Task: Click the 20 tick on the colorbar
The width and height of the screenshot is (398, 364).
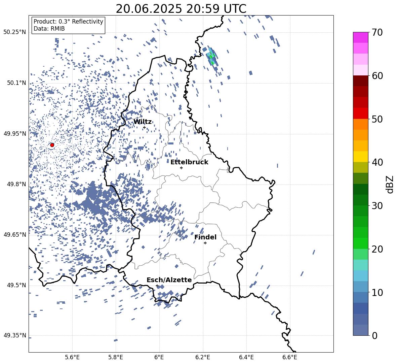Action: [377, 249]
